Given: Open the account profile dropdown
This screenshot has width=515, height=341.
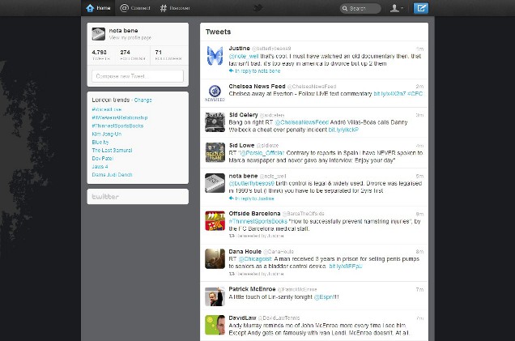Looking at the screenshot, I should point(397,8).
